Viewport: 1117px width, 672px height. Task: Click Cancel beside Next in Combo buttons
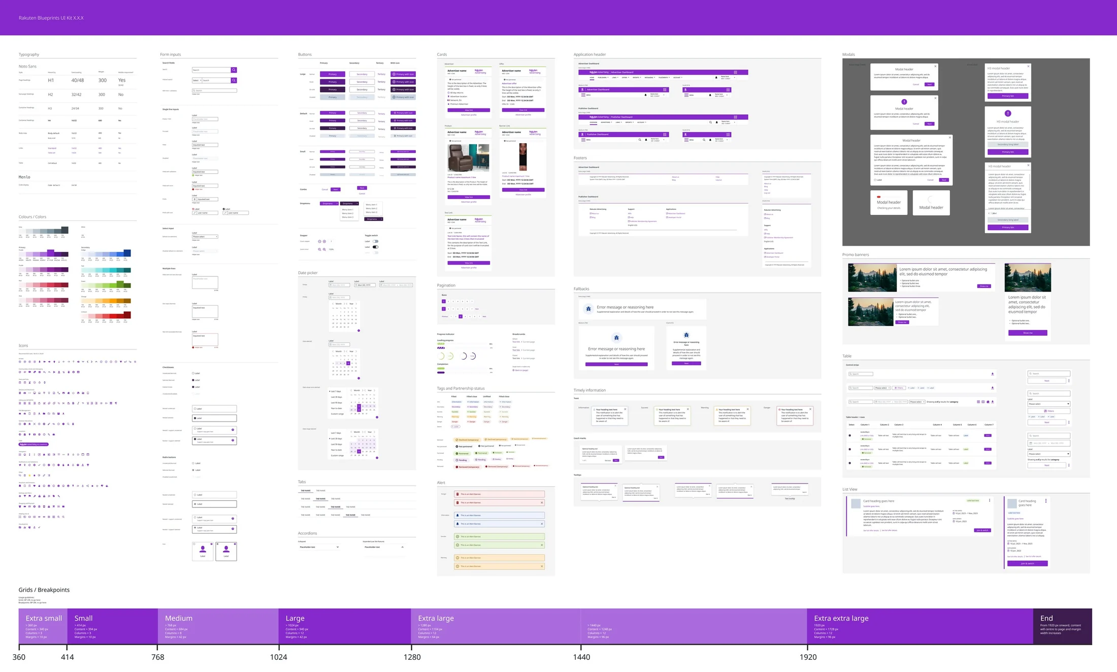coord(325,189)
